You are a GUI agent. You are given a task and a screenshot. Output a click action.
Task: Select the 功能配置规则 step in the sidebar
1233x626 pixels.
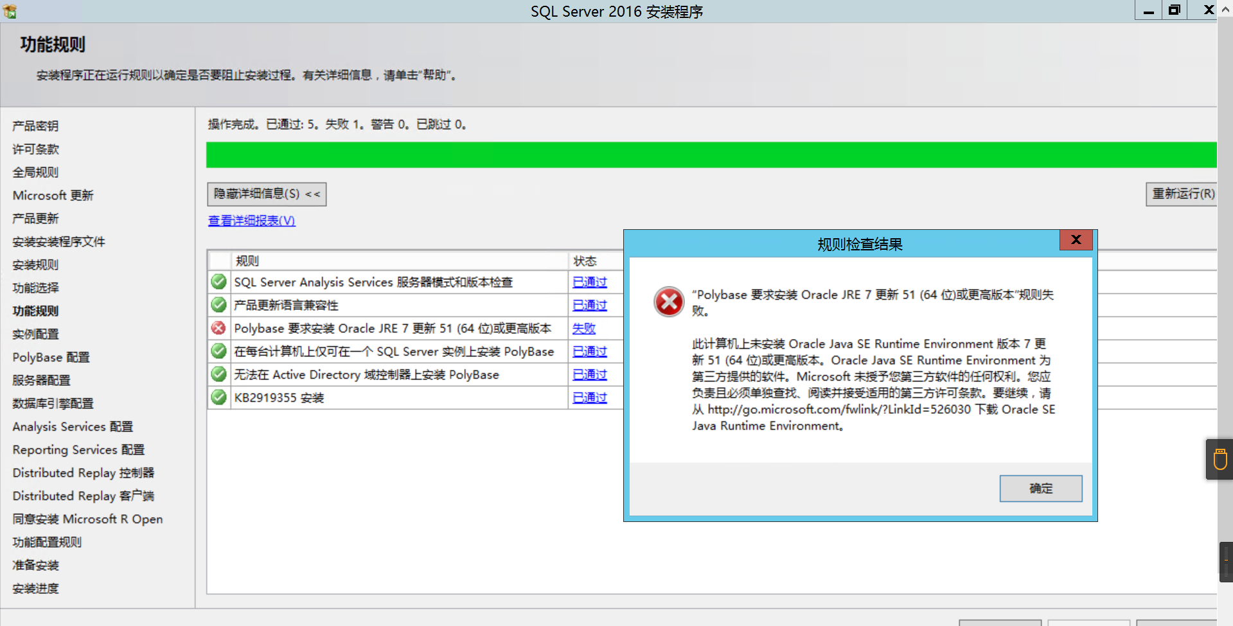tap(47, 542)
